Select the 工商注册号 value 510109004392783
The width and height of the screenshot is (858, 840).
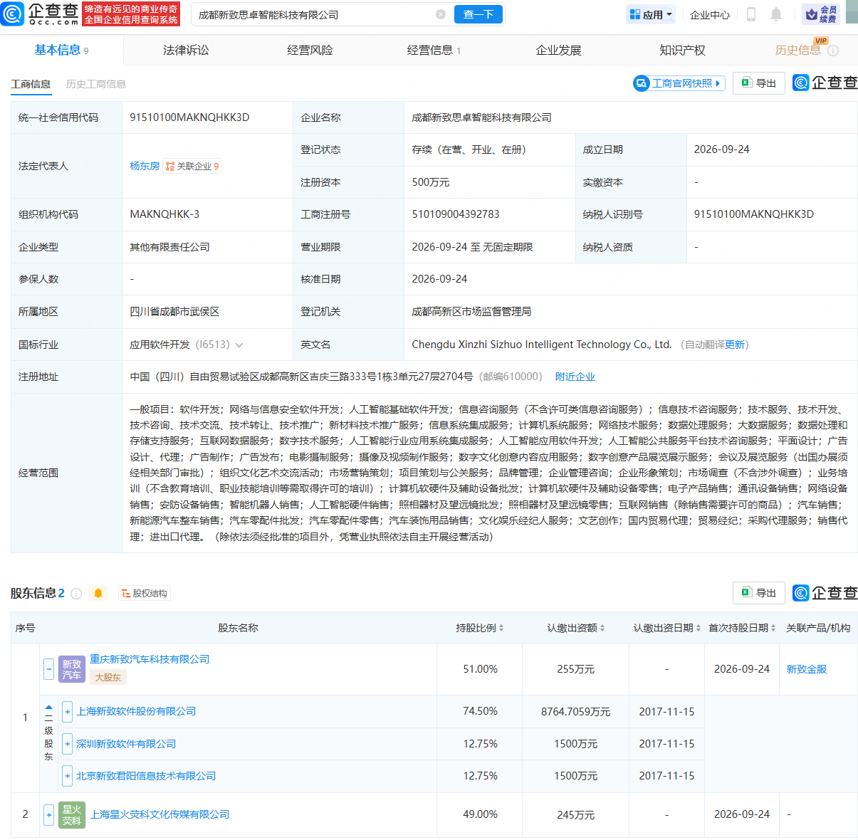(456, 214)
